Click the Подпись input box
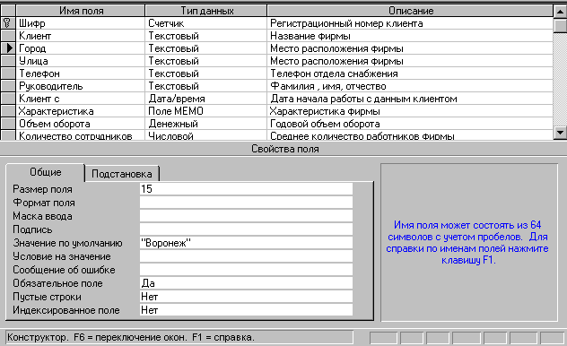567x346 pixels. [x=246, y=229]
